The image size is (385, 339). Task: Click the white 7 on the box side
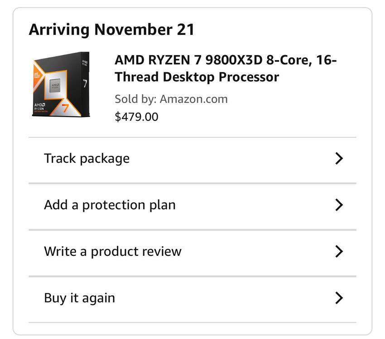pos(85,84)
